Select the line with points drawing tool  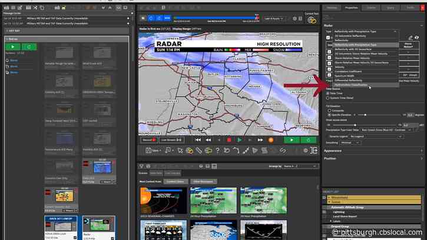246,151
